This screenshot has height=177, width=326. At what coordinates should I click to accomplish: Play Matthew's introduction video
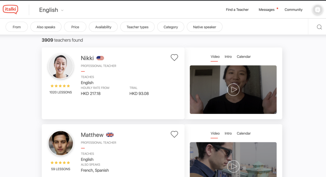pyautogui.click(x=233, y=167)
